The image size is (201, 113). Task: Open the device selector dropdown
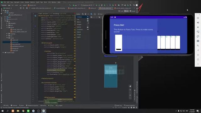(88, 5)
